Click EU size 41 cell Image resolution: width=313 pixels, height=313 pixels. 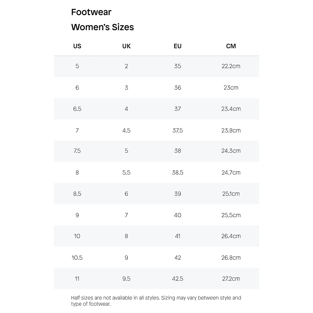(177, 236)
